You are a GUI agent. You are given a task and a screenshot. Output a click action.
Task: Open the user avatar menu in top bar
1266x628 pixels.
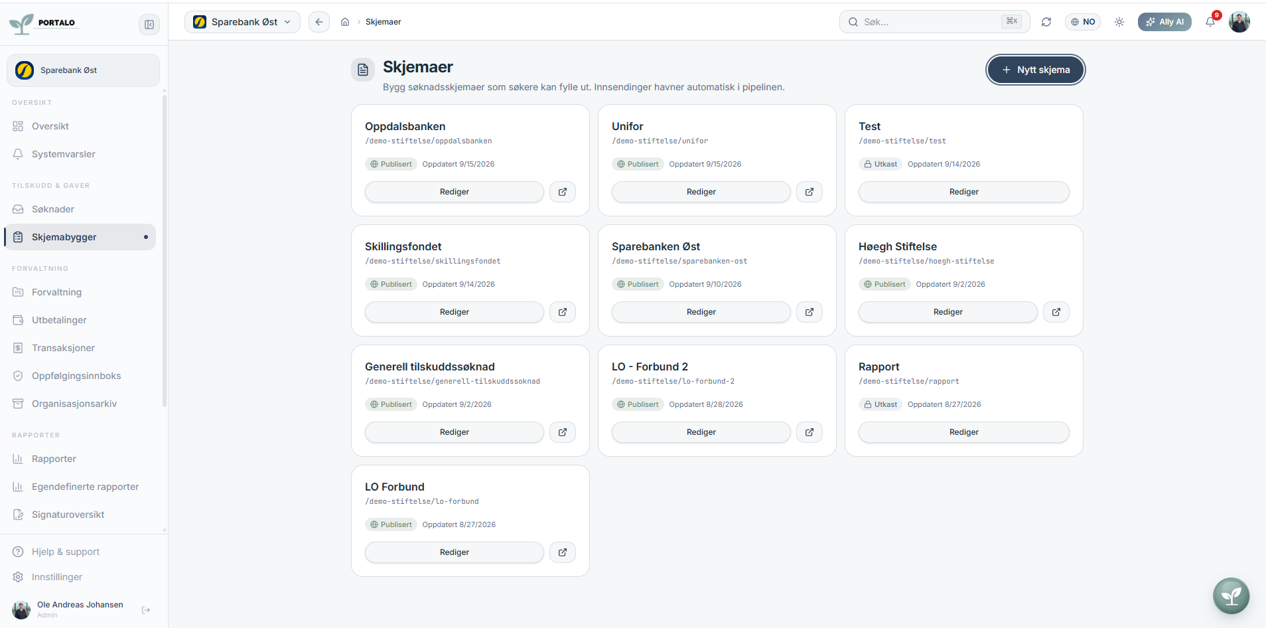[1239, 22]
